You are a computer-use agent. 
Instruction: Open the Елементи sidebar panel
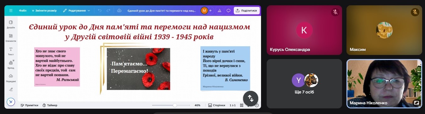pyautogui.click(x=11, y=38)
